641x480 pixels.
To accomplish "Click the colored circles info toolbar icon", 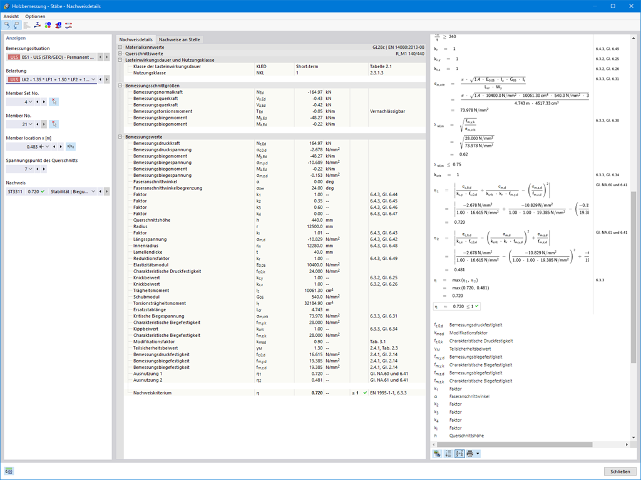I will click(48, 25).
